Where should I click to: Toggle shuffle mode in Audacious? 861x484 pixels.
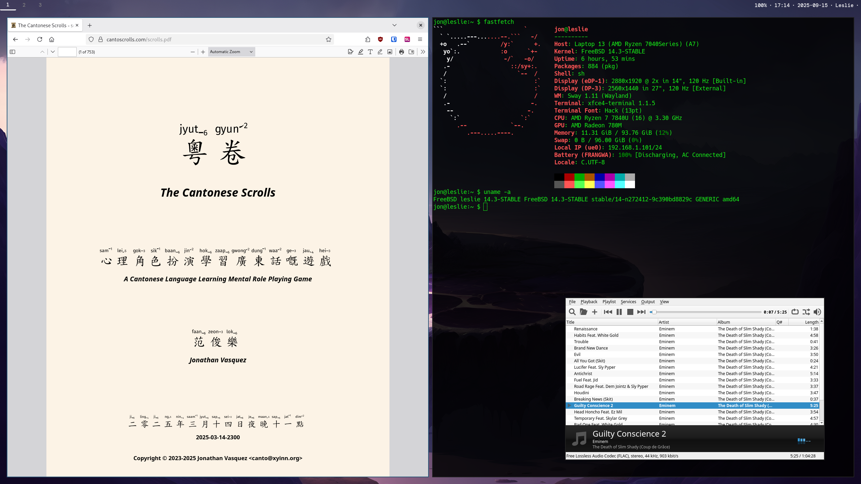click(x=806, y=312)
